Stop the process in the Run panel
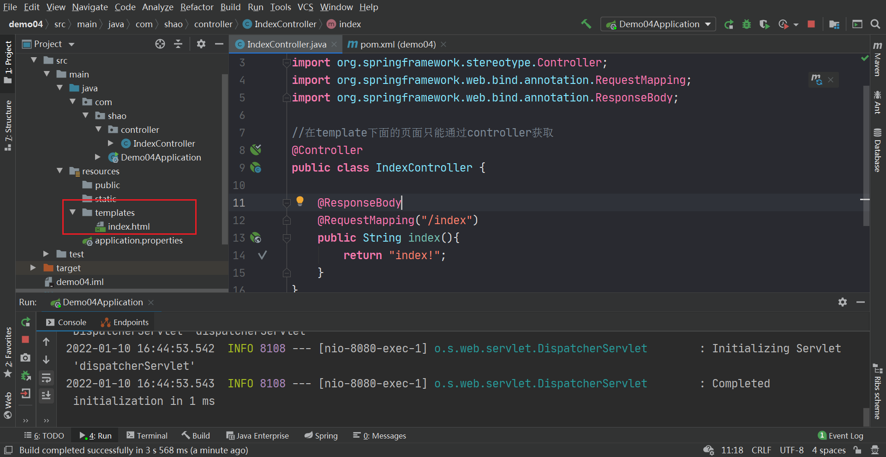The image size is (886, 457). click(25, 339)
